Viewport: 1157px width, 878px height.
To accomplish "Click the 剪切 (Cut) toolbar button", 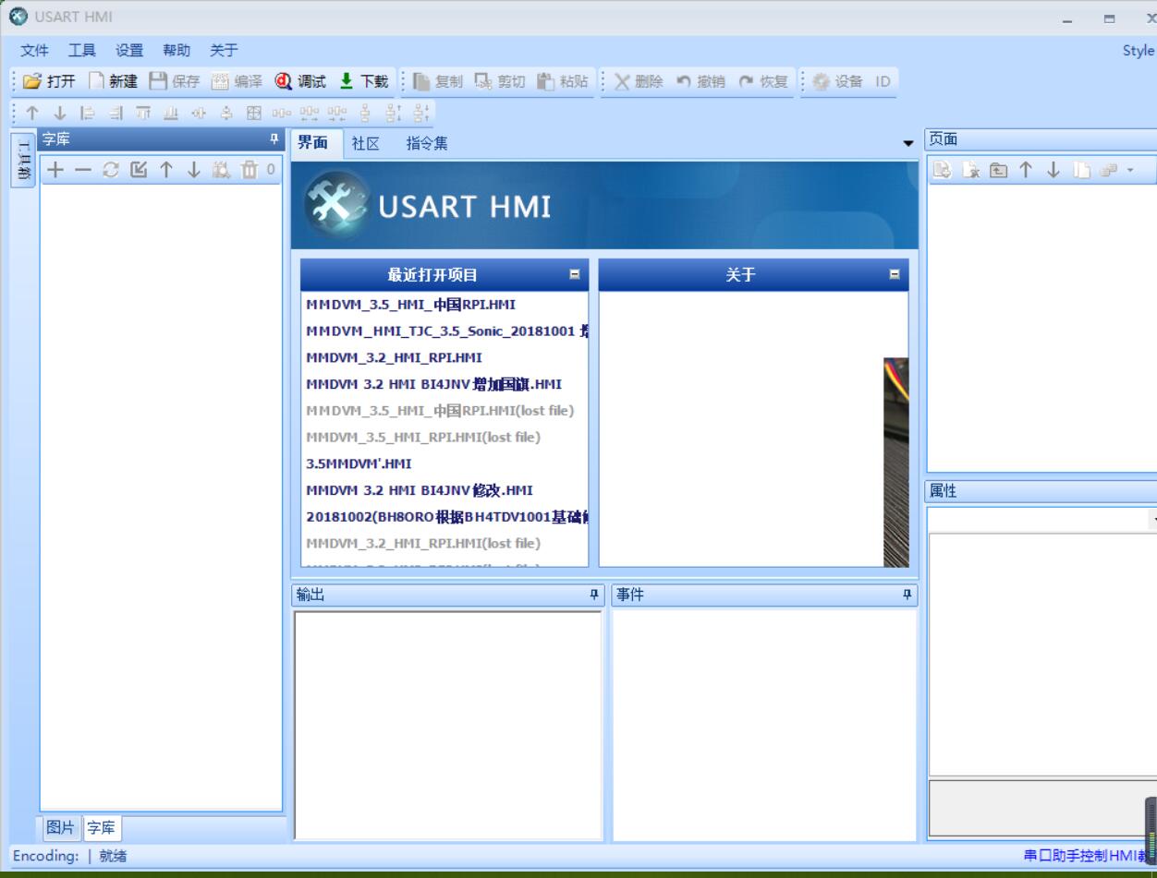I will 500,81.
